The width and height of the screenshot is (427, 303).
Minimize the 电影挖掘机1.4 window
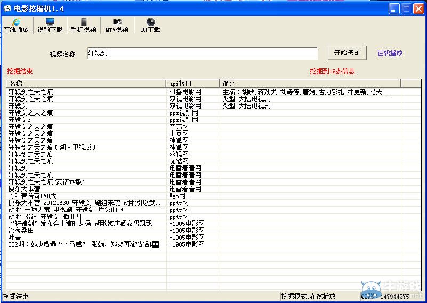pyautogui.click(x=393, y=9)
